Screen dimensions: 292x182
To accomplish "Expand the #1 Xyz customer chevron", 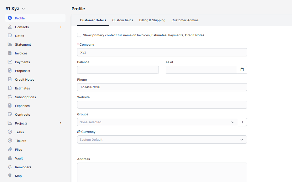I will click(x=23, y=9).
